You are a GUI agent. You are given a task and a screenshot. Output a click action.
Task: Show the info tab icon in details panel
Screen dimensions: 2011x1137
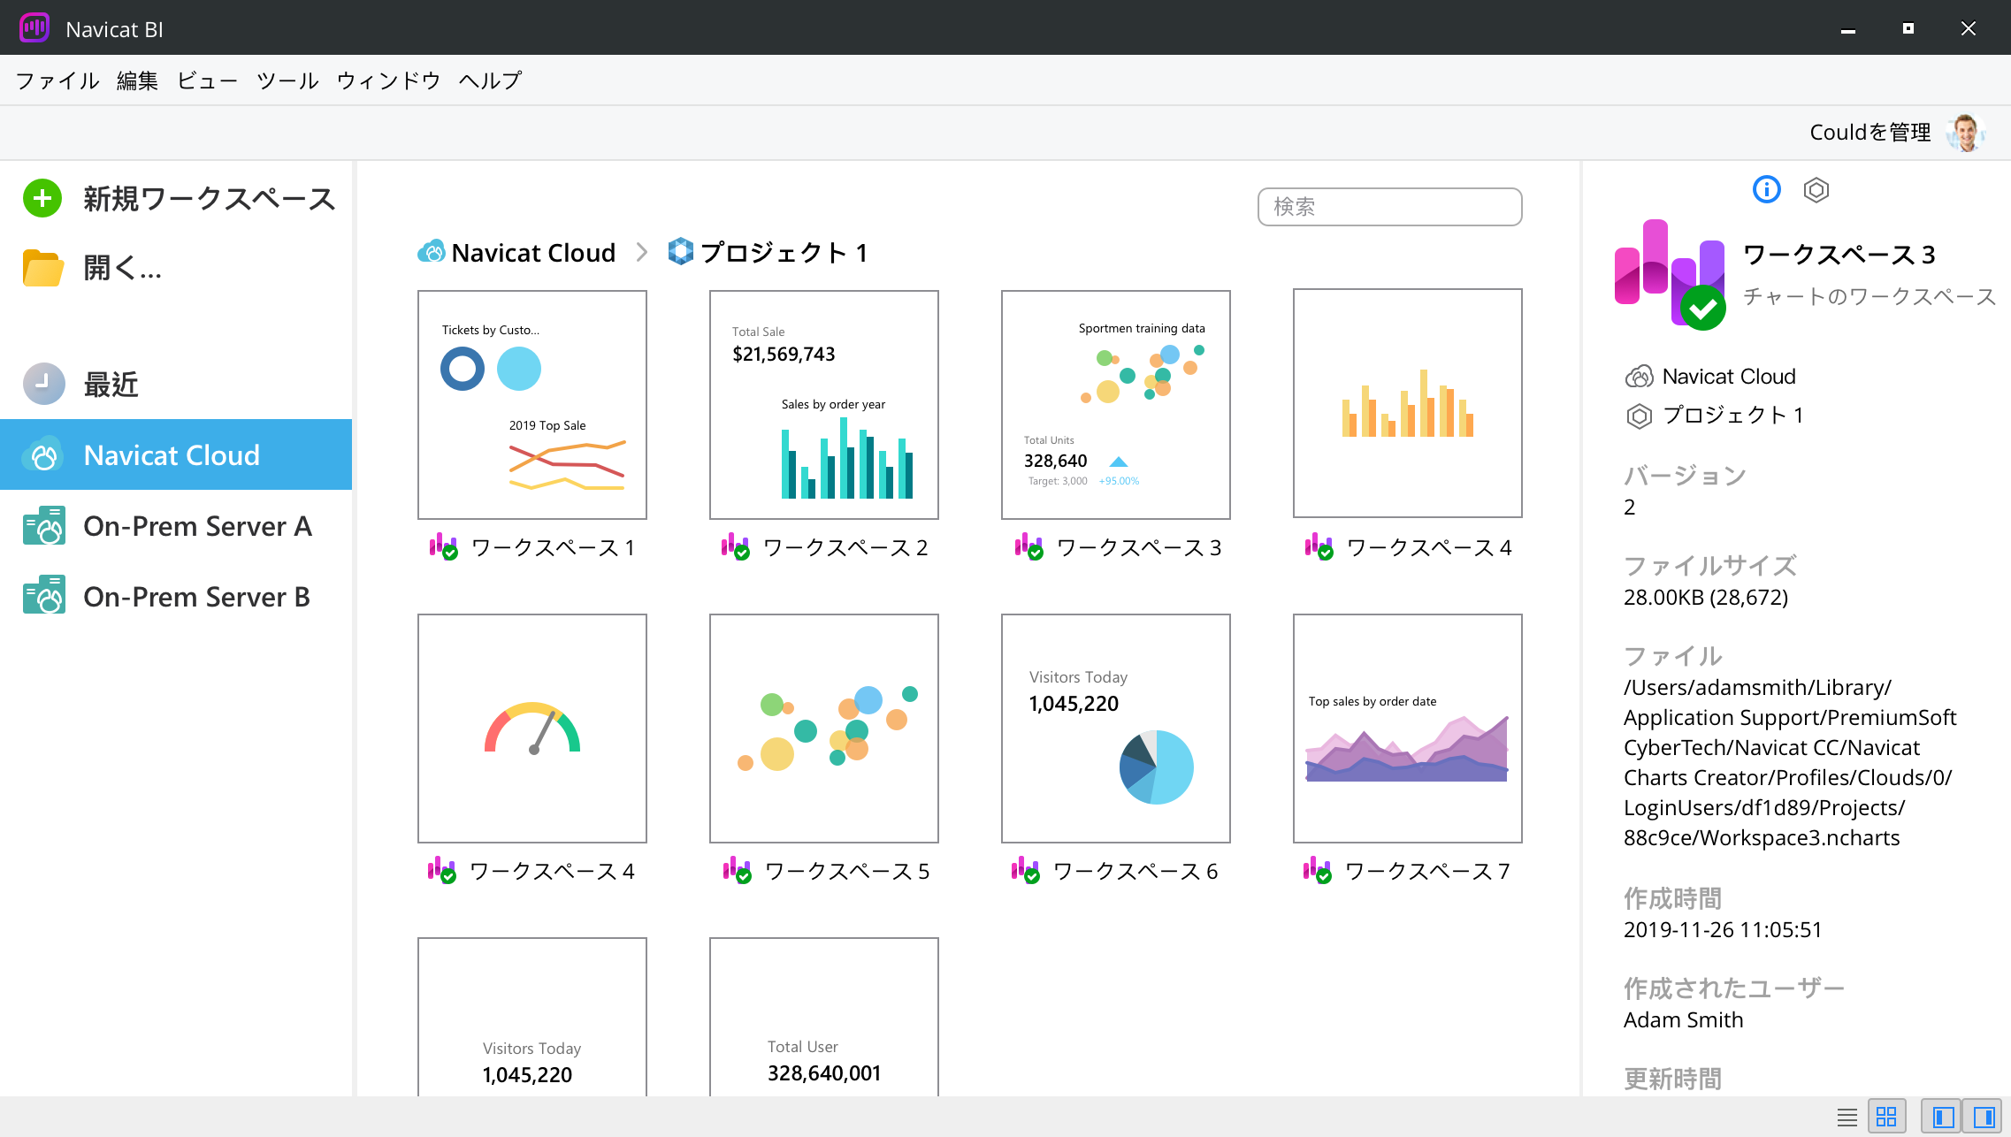click(x=1766, y=189)
